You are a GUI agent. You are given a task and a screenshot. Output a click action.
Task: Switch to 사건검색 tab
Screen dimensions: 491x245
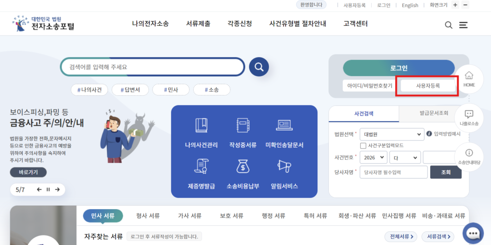(364, 114)
